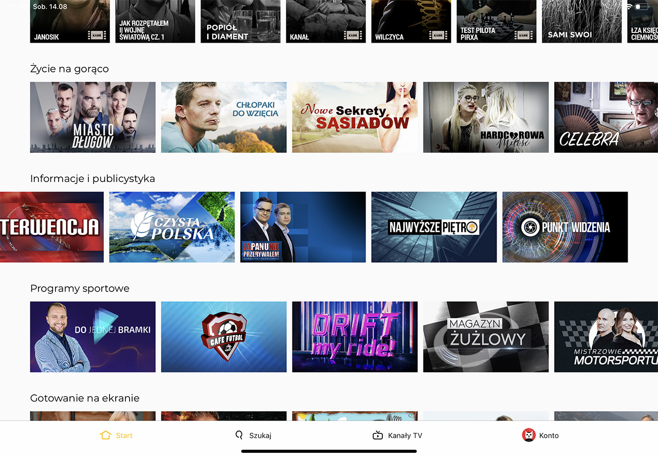Tap the Kanały TV television icon
Screen dimensions: 658x457
(378, 435)
